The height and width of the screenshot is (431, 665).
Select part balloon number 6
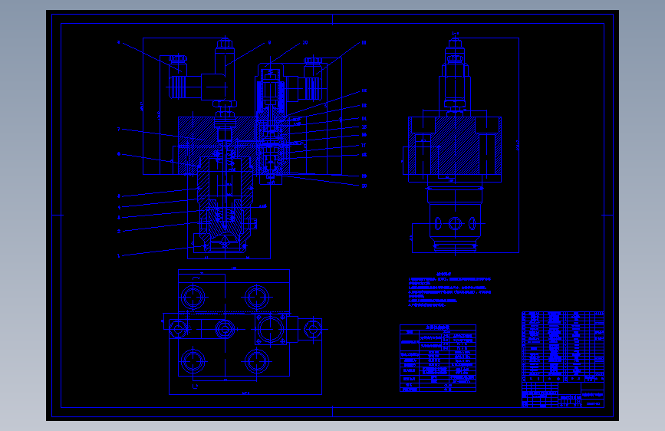click(119, 154)
